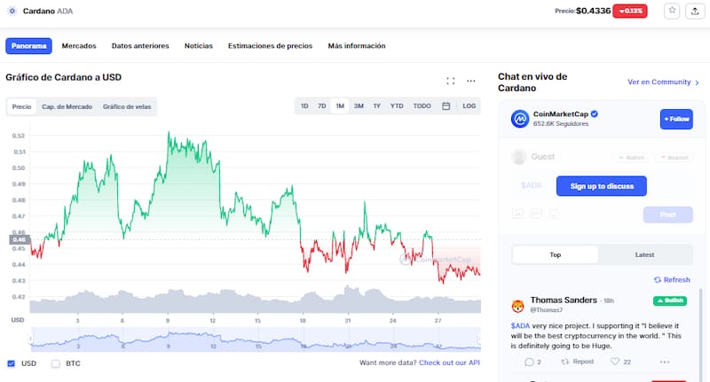The width and height of the screenshot is (710, 382).
Task: Follow the CoinMarketCap account
Action: [x=676, y=119]
